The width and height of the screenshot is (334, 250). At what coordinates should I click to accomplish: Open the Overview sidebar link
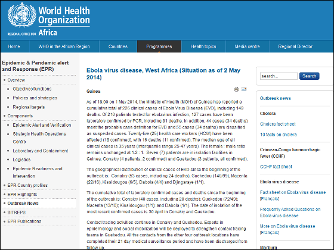pos(16,80)
